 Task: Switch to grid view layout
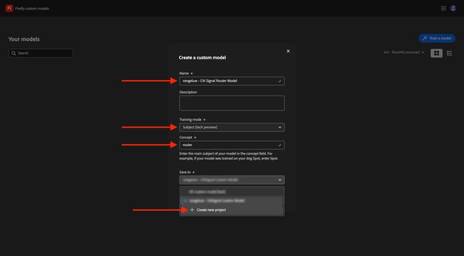(x=436, y=53)
